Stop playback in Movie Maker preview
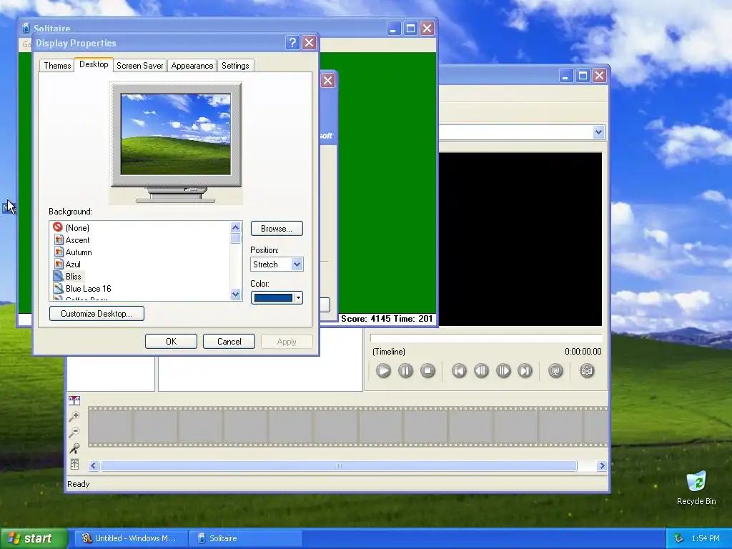The image size is (732, 549). point(427,371)
